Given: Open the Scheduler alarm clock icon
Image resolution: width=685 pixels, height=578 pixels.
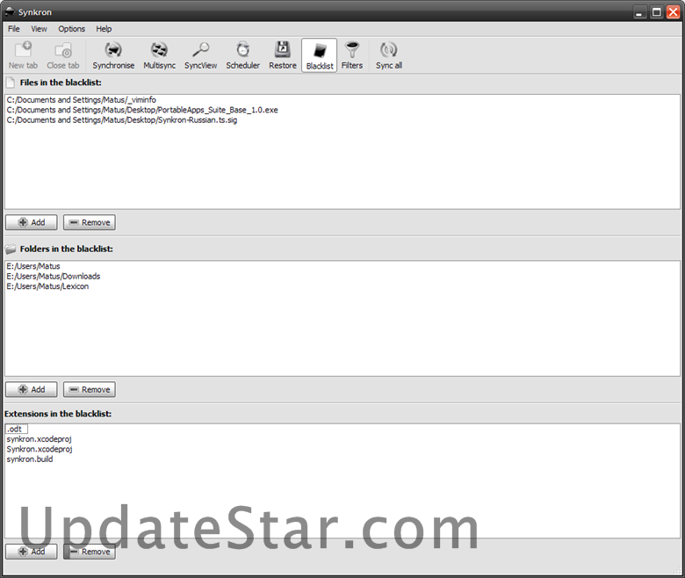Looking at the screenshot, I should pyautogui.click(x=243, y=55).
